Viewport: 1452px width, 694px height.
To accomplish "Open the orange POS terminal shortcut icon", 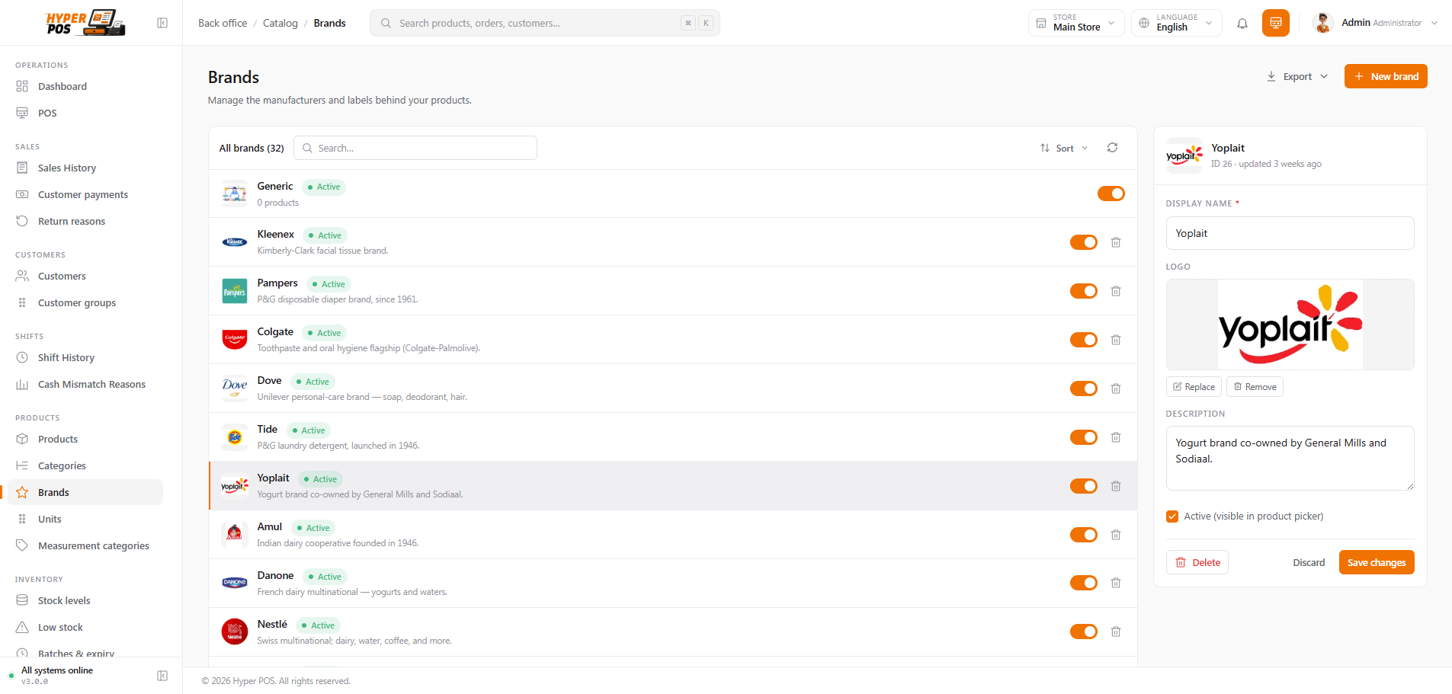I will click(x=1276, y=23).
